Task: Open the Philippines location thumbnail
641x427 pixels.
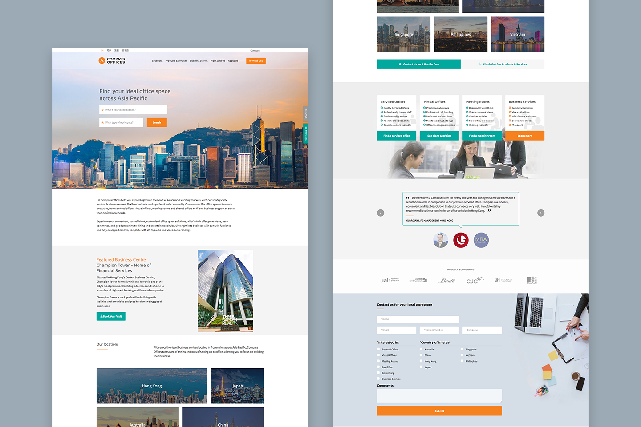Action: pos(461,34)
